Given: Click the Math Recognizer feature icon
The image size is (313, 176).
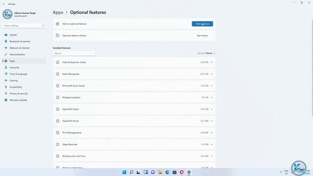Looking at the screenshot, I should [x=58, y=74].
